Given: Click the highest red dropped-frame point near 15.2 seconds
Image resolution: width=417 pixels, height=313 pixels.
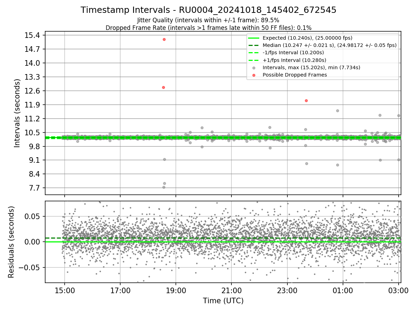Looking at the screenshot, I should coord(164,39).
